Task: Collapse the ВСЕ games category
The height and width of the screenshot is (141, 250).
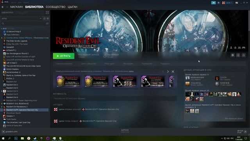Action: [2, 29]
